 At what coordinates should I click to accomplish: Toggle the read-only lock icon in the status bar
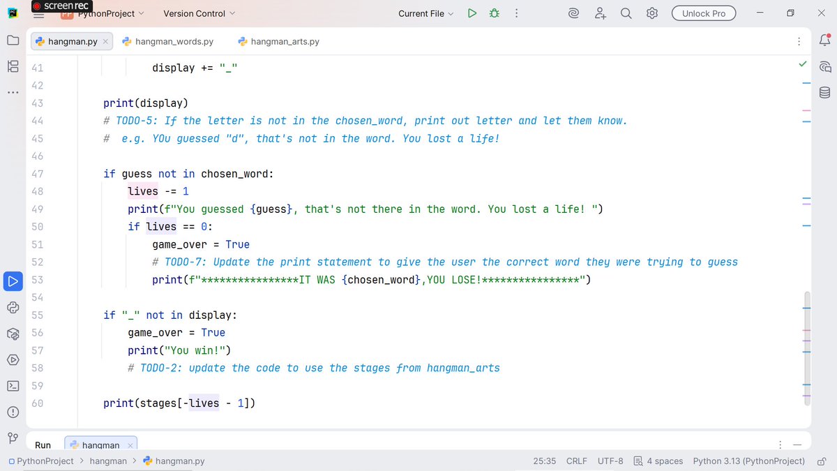click(823, 461)
